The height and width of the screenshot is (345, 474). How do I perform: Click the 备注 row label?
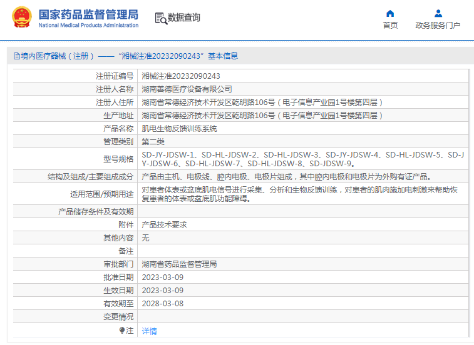point(126,251)
